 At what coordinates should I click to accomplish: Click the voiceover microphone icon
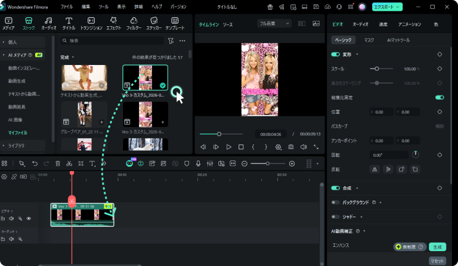point(198,163)
